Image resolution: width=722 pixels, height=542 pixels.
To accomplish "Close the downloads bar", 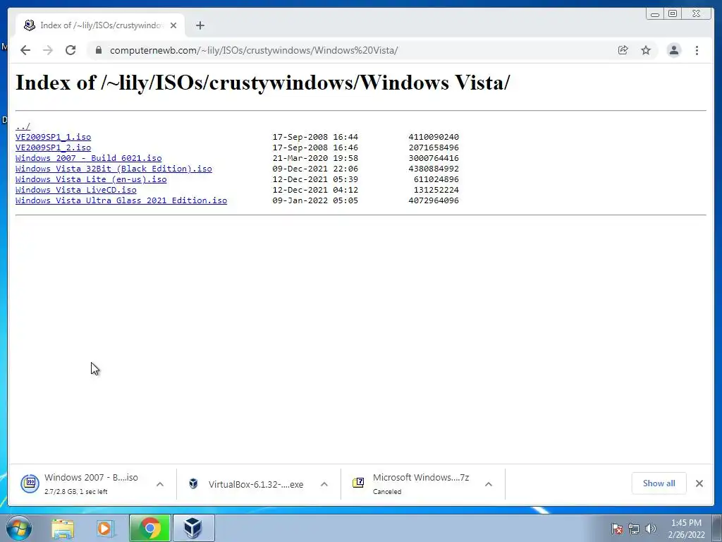I will [699, 483].
